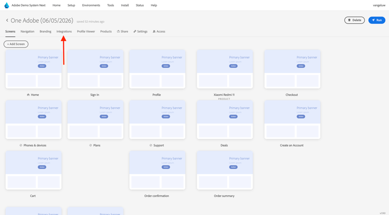
Task: Switch to the Navigation tab
Action: point(27,32)
